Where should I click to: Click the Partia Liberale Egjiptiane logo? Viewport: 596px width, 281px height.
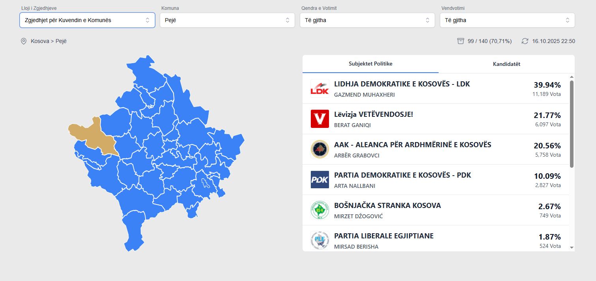(319, 240)
